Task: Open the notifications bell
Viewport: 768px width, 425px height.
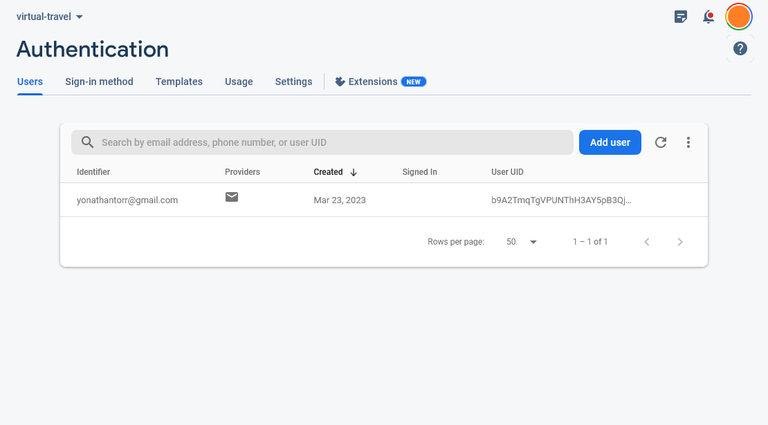Action: pos(708,17)
